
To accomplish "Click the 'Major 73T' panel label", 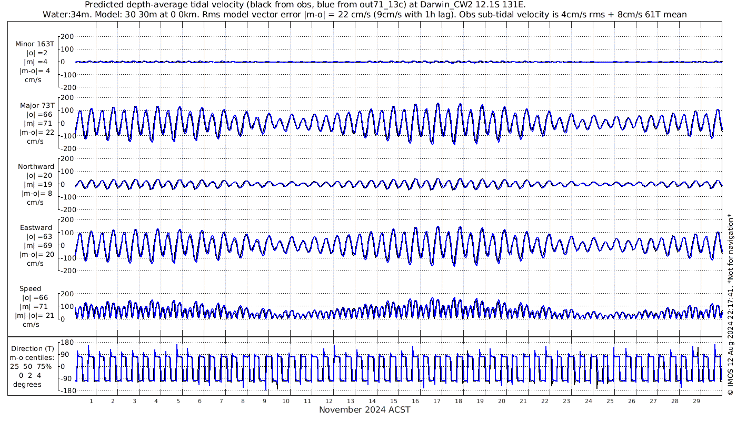I will coord(37,105).
